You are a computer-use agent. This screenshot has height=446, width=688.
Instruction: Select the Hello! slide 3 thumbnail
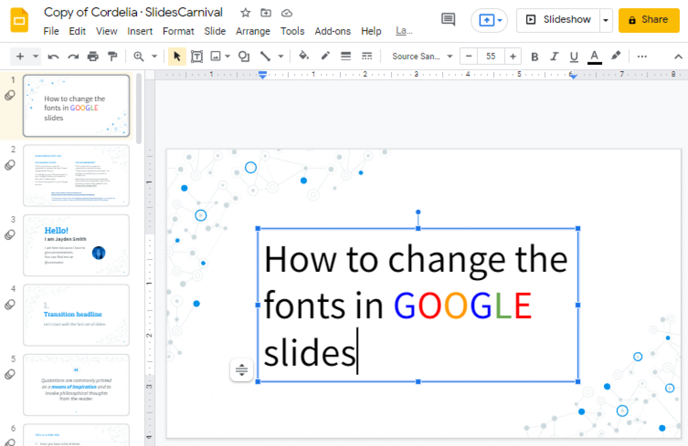(x=76, y=245)
